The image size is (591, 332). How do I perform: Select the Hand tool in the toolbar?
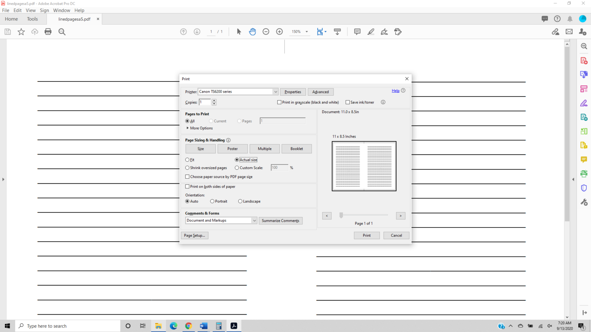tap(252, 32)
